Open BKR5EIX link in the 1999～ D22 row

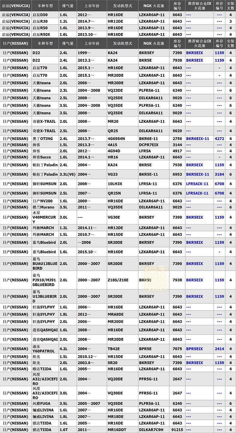[x=194, y=53]
